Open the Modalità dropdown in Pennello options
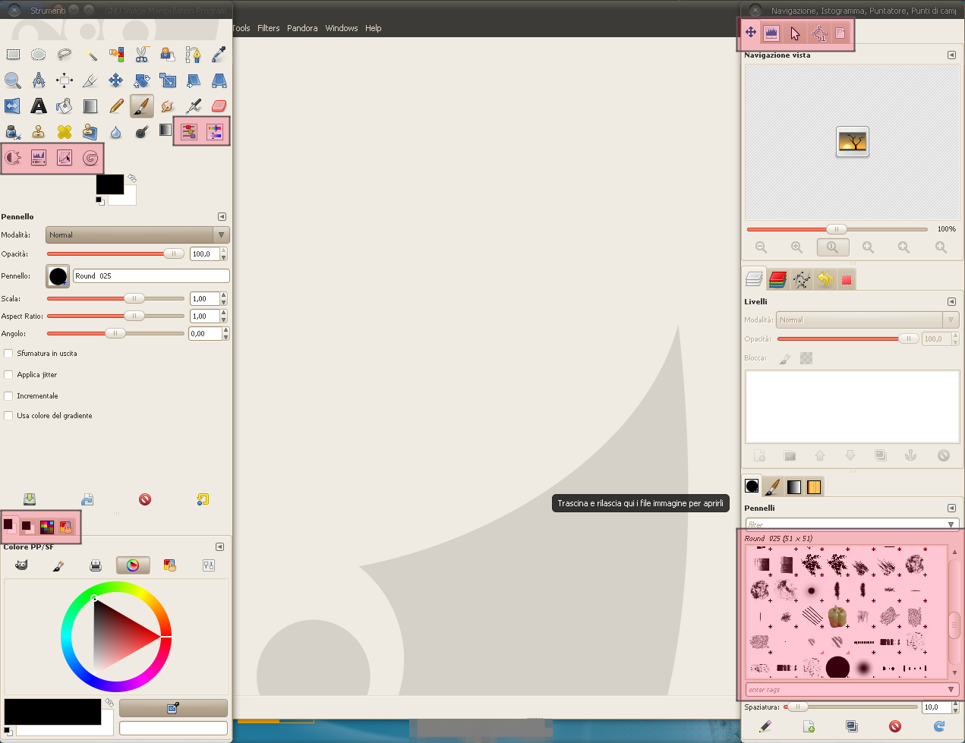Viewport: 965px width, 743px height. coord(137,235)
